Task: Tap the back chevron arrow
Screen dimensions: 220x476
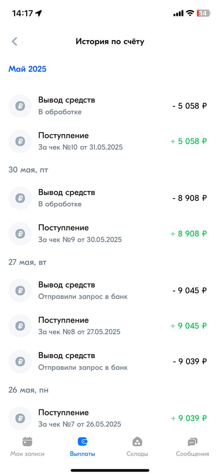Action: tap(15, 41)
